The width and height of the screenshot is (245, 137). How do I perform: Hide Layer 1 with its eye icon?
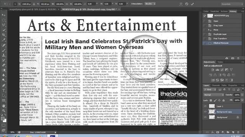pos(205,106)
